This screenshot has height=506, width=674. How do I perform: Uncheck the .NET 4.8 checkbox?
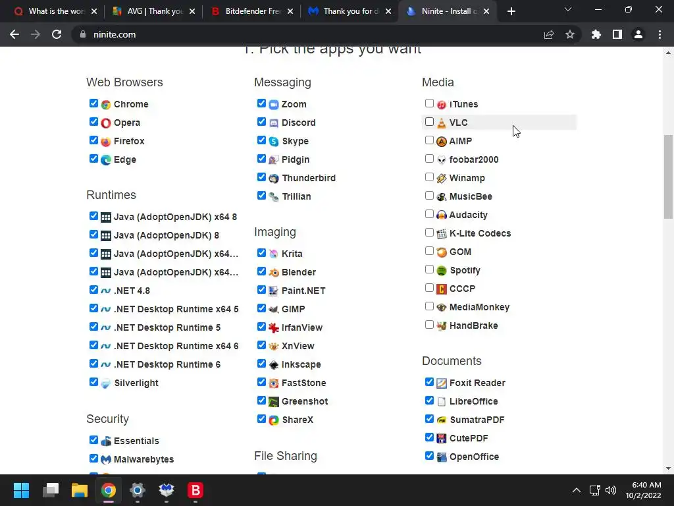[93, 290]
